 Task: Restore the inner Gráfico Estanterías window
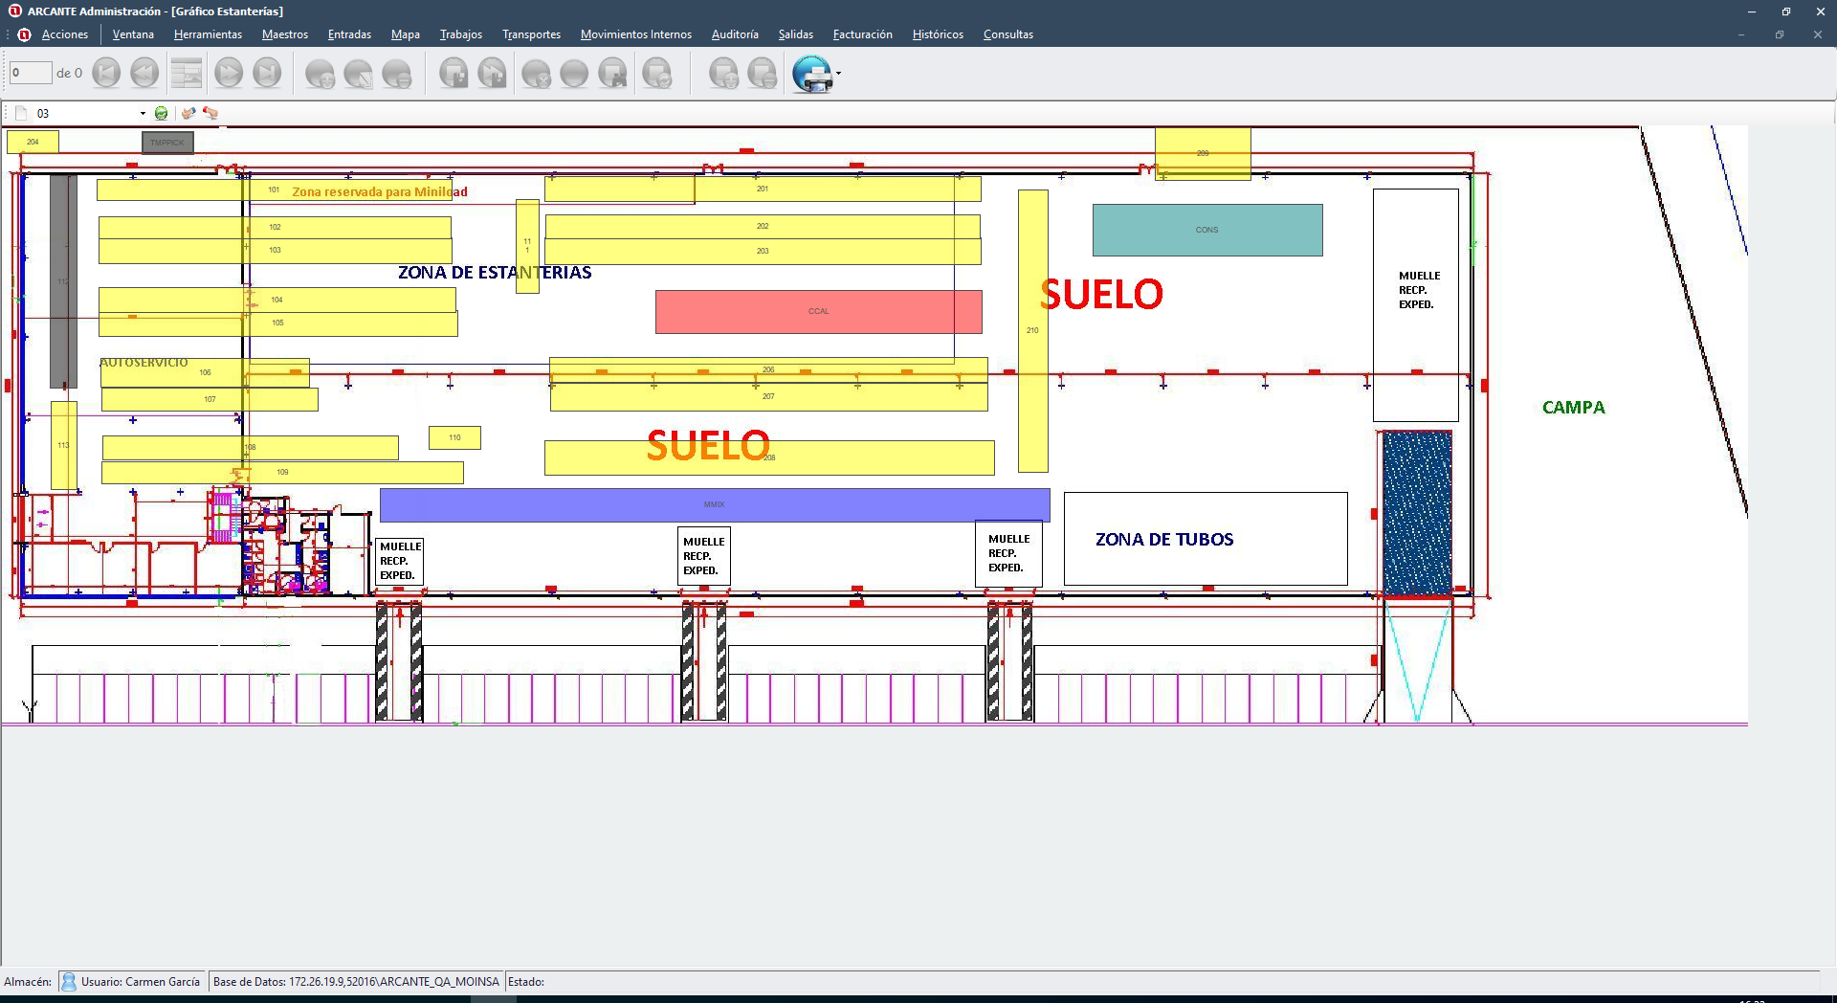click(x=1780, y=34)
